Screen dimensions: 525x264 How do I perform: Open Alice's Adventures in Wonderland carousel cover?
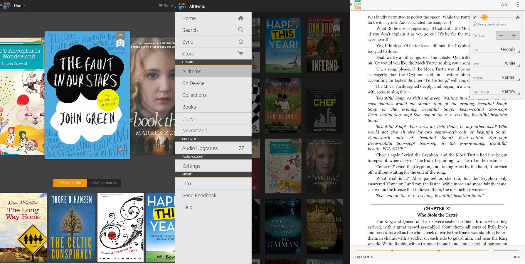click(x=22, y=96)
